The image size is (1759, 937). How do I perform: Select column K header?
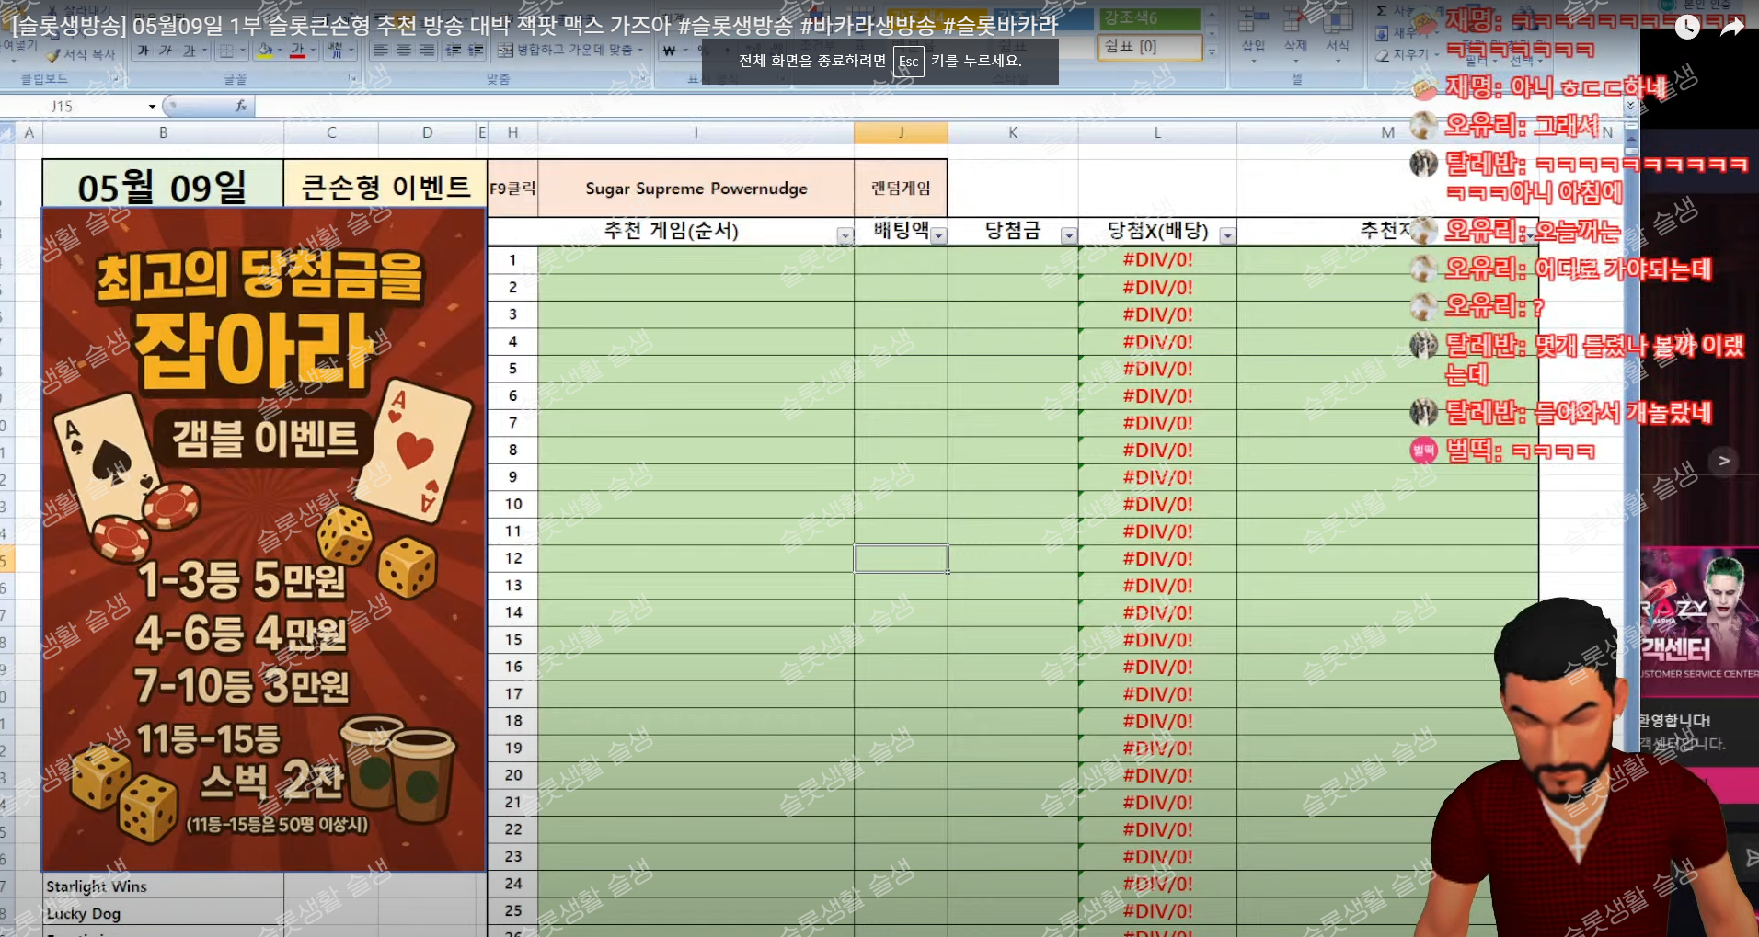[x=1013, y=132]
